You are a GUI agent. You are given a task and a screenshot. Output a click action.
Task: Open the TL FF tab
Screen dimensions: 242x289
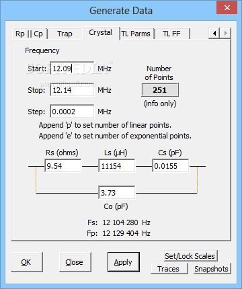[171, 34]
